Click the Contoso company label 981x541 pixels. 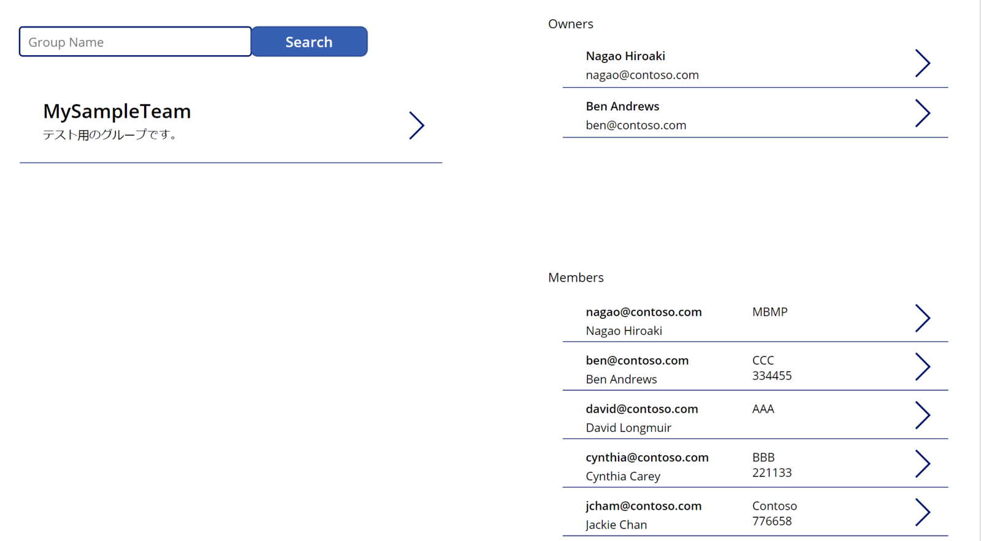(774, 506)
